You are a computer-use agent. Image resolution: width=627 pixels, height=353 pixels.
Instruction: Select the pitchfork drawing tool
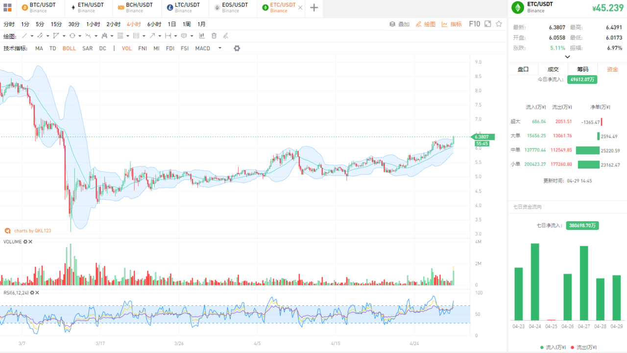coord(104,36)
